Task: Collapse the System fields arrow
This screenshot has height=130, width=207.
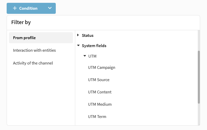Action: (x=78, y=46)
